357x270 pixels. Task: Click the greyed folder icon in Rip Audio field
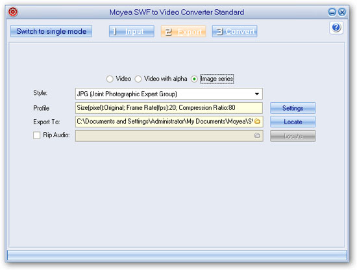point(257,135)
